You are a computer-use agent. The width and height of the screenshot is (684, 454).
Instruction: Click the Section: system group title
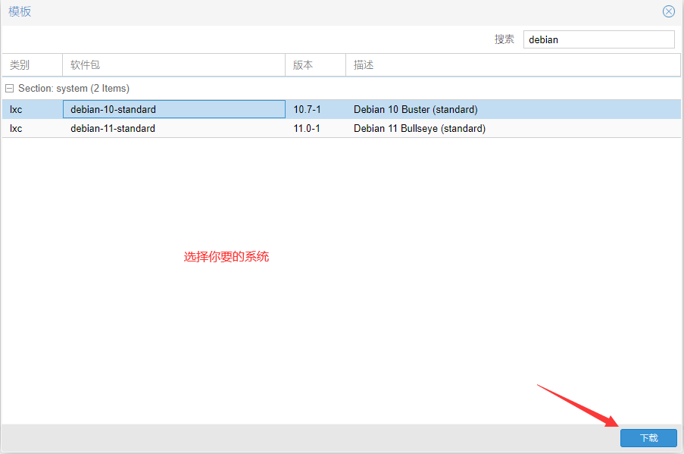(x=73, y=89)
